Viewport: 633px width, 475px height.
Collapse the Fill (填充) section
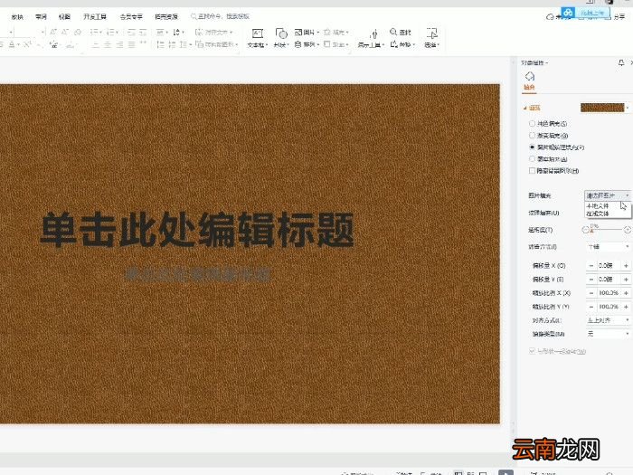point(525,108)
